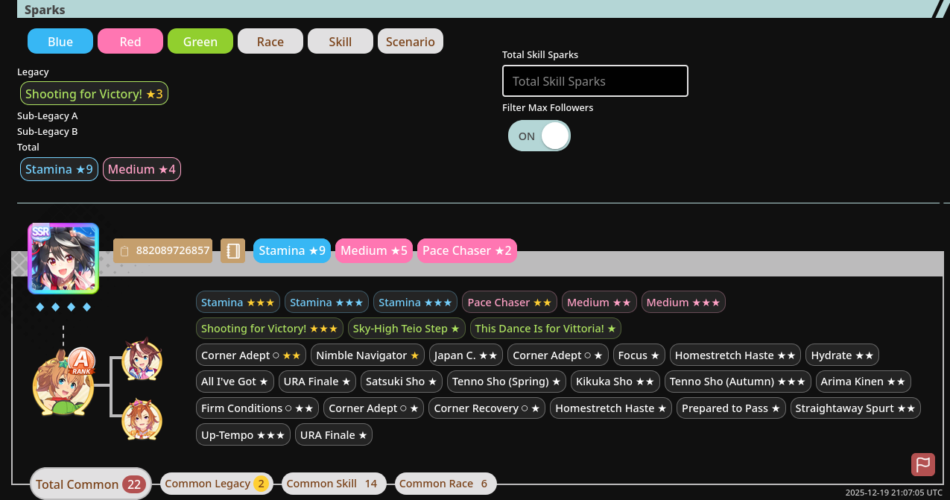Copy trainer ID 882089726857
The image size is (950, 500).
pyautogui.click(x=162, y=250)
